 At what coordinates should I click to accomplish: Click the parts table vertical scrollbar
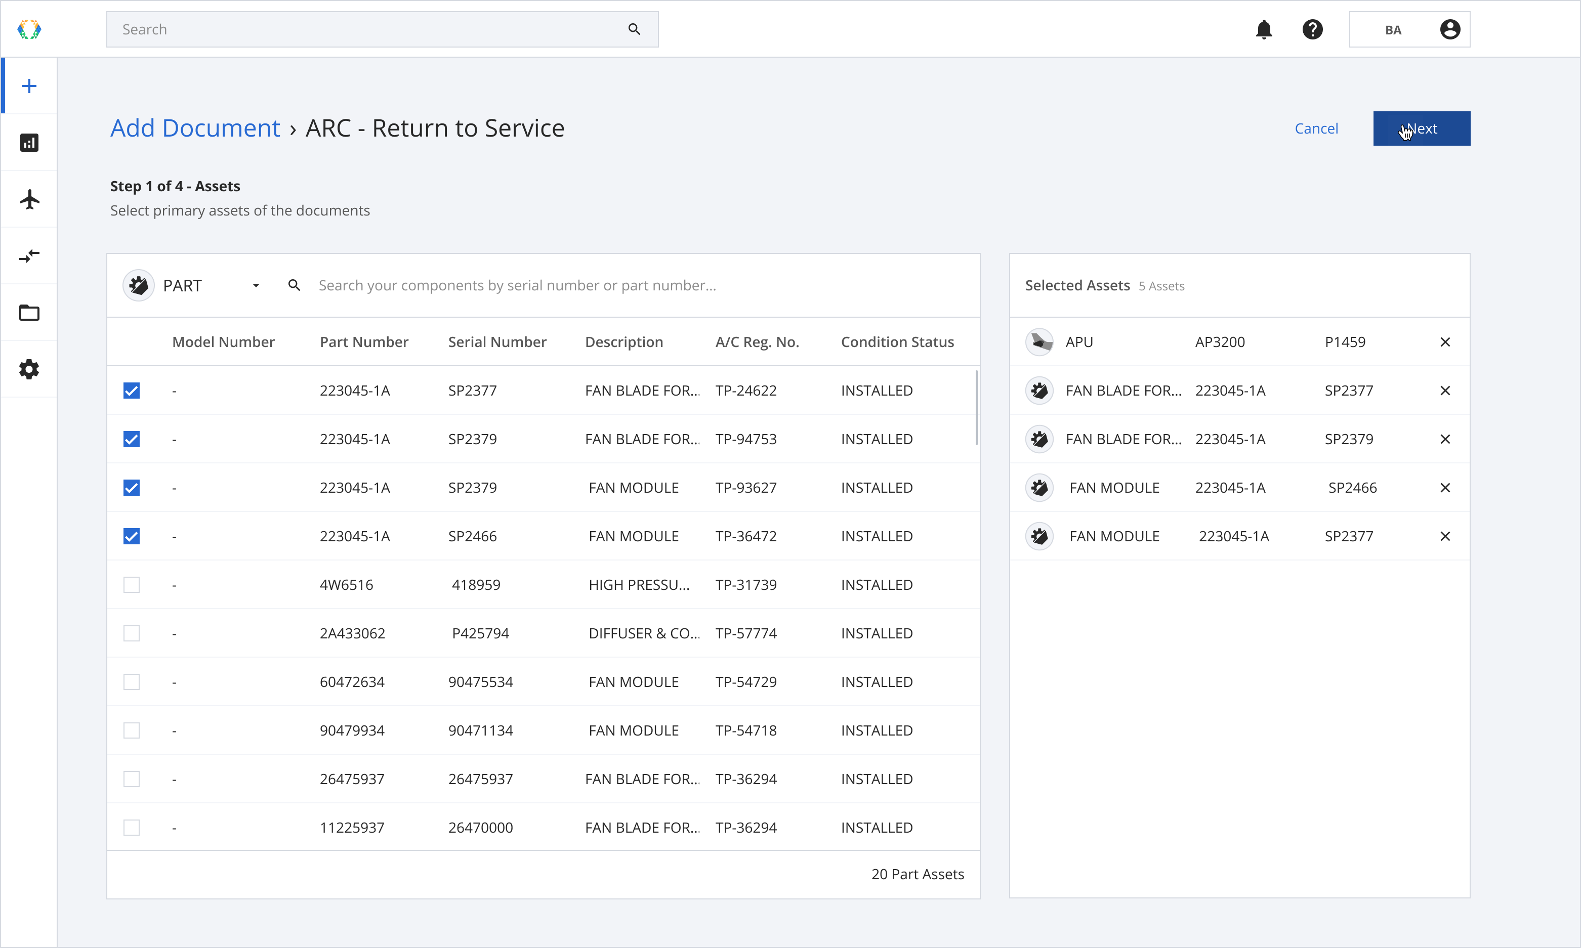pyautogui.click(x=976, y=408)
